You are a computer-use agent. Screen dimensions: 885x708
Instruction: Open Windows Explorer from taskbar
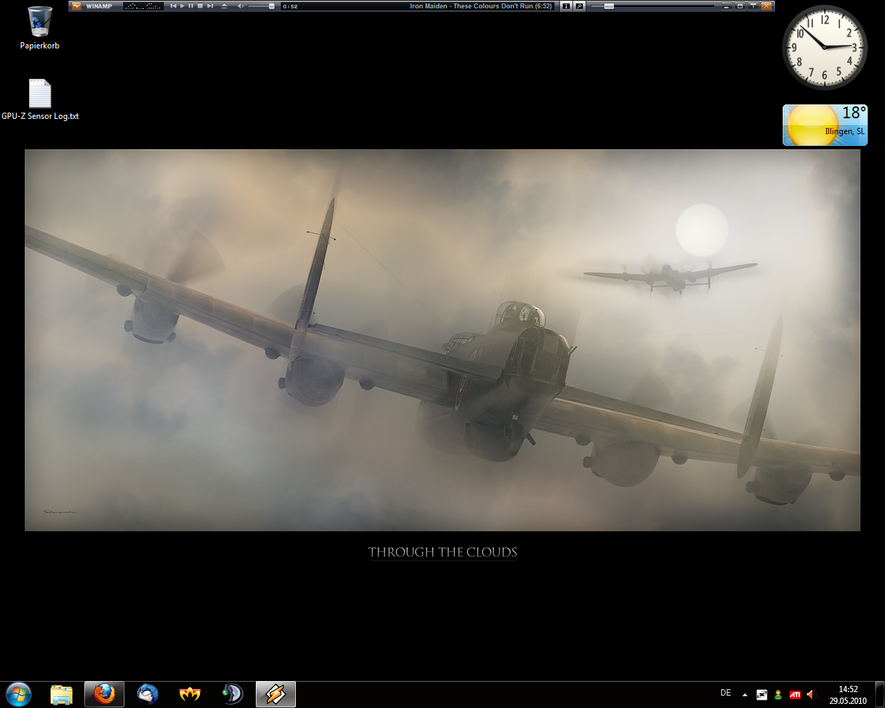pyautogui.click(x=62, y=694)
